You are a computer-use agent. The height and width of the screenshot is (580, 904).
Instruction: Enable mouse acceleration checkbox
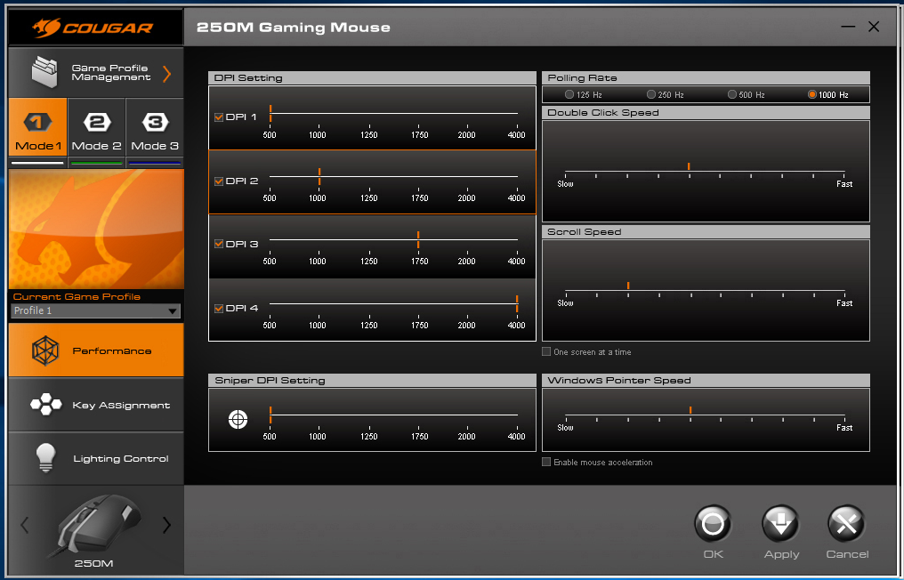point(546,462)
